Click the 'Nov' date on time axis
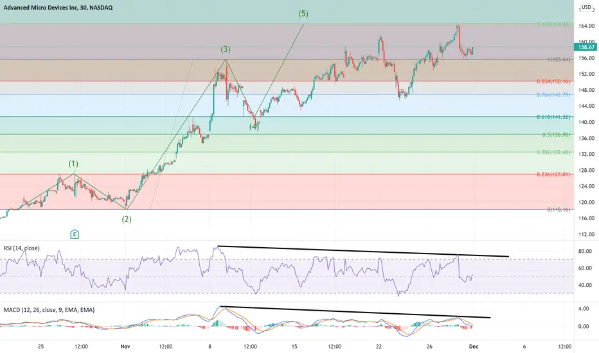Image resolution: width=599 pixels, height=353 pixels. click(x=125, y=347)
